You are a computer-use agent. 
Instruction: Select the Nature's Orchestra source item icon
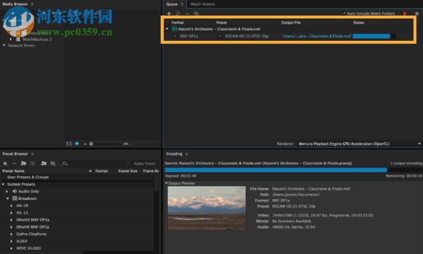pos(174,29)
